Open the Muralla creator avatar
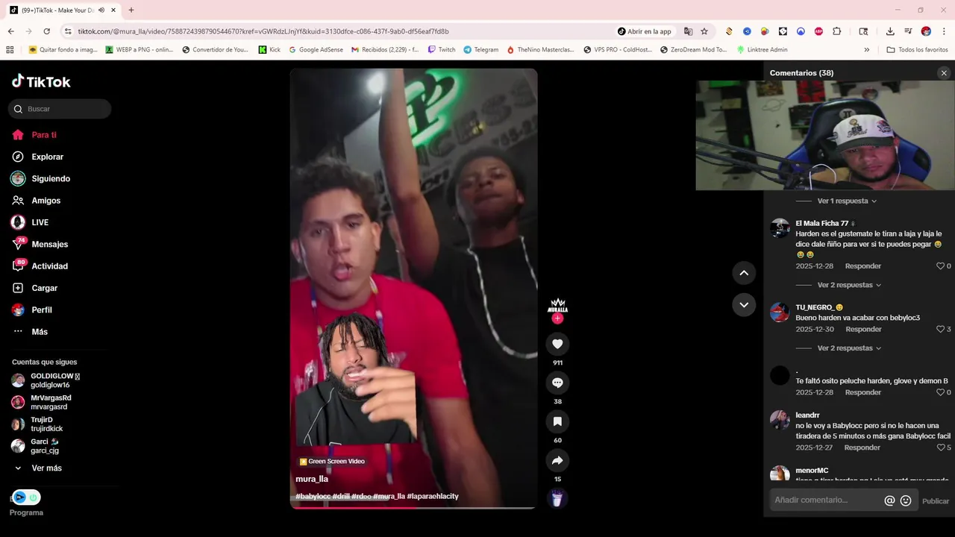 557,304
